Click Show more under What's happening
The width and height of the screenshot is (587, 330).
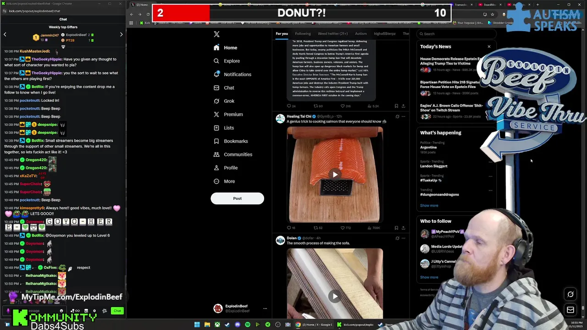[x=429, y=205]
